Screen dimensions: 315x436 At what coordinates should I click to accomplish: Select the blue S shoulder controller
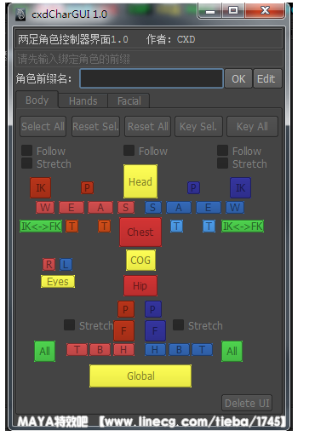[x=153, y=207]
